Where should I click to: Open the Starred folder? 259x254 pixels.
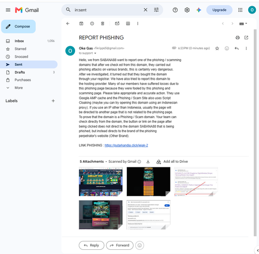29,49
